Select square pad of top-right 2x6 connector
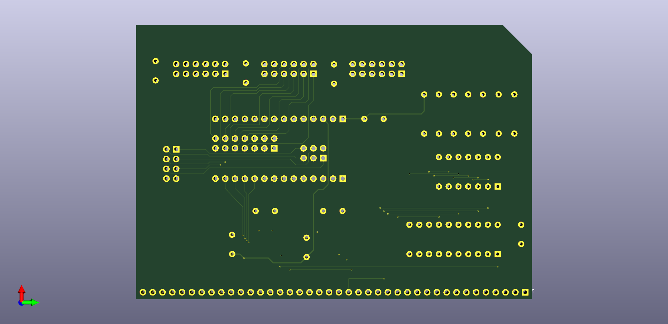This screenshot has height=324, width=668. (402, 74)
